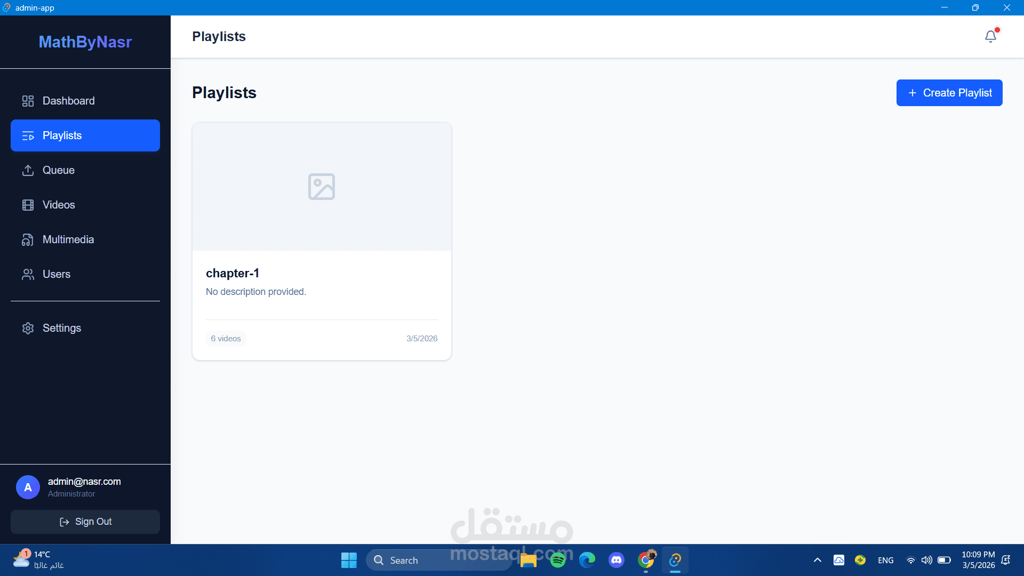1024x576 pixels.
Task: Select the Playlists sidebar item
Action: tap(85, 135)
